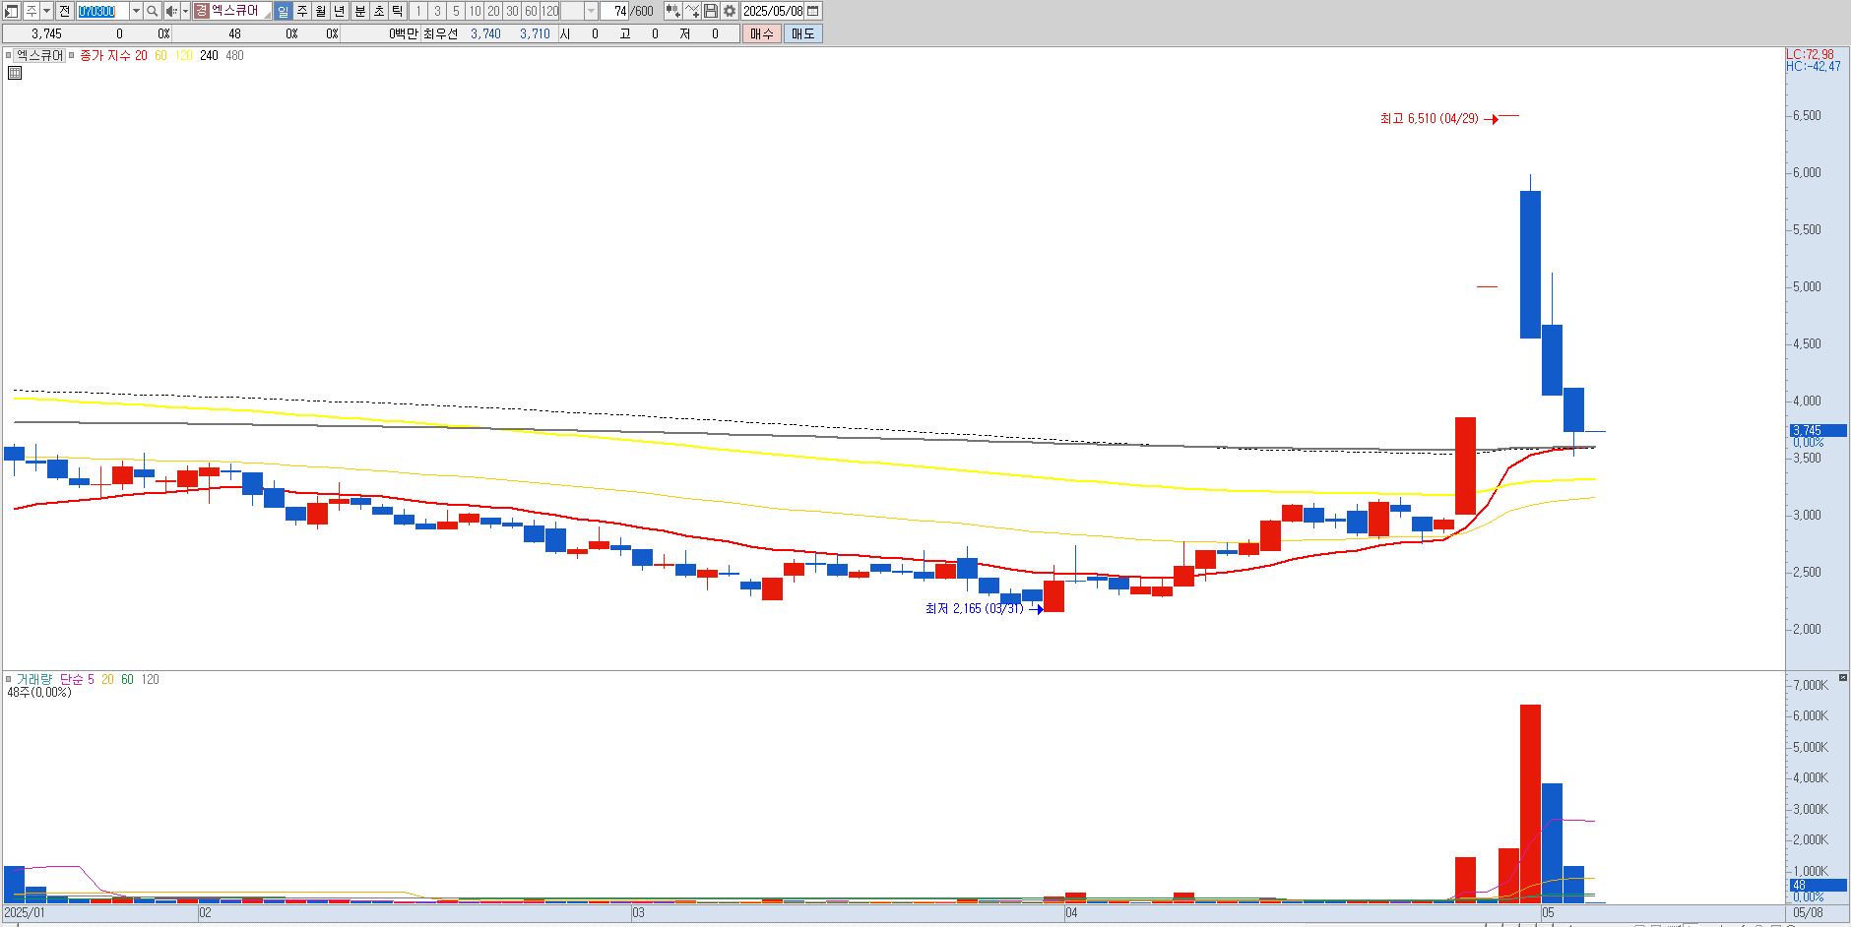Click the 거래량 volume legend label
The image size is (1851, 927).
coord(33,679)
